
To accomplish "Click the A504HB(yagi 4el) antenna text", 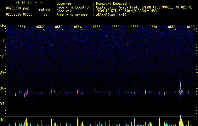I will coord(111,15).
